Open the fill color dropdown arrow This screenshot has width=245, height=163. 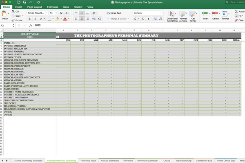(x=61, y=19)
